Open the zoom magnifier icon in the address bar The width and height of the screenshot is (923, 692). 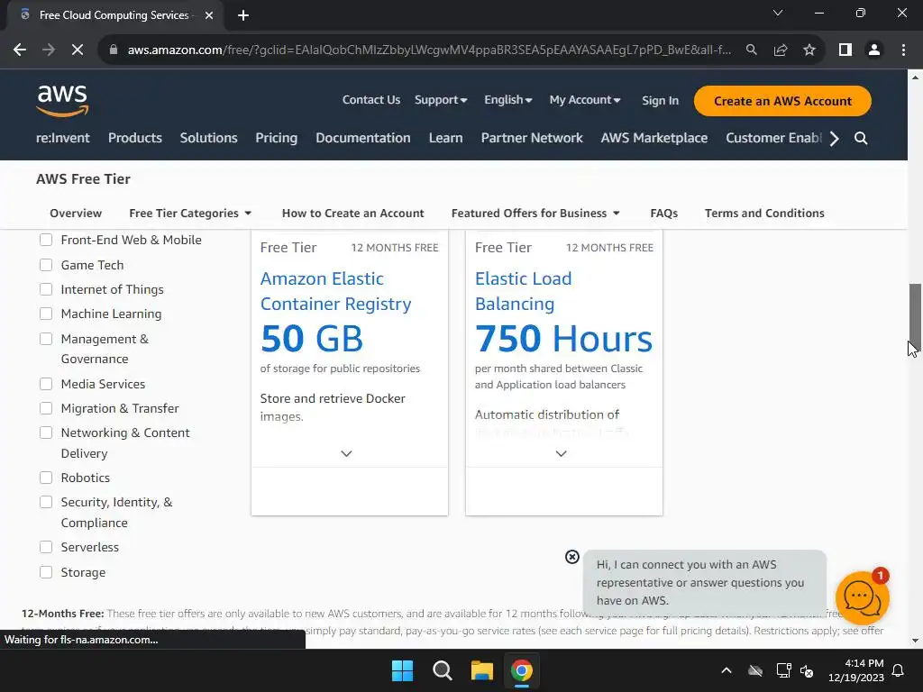(751, 50)
